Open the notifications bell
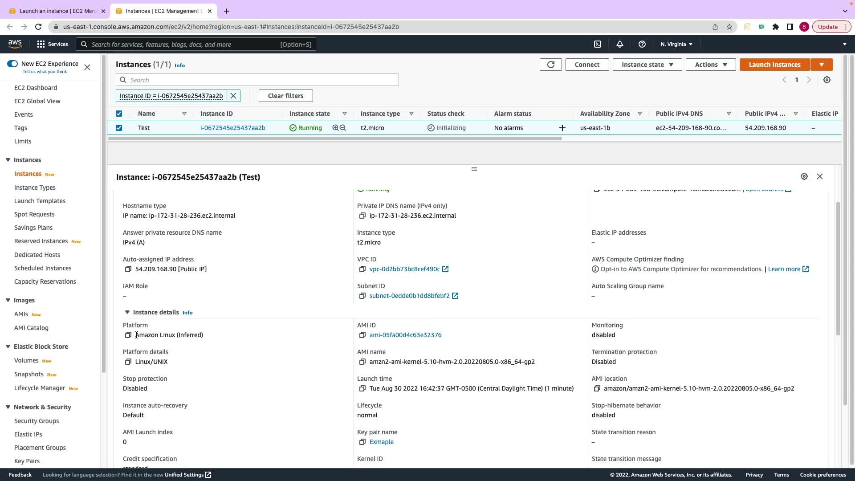 pos(619,44)
